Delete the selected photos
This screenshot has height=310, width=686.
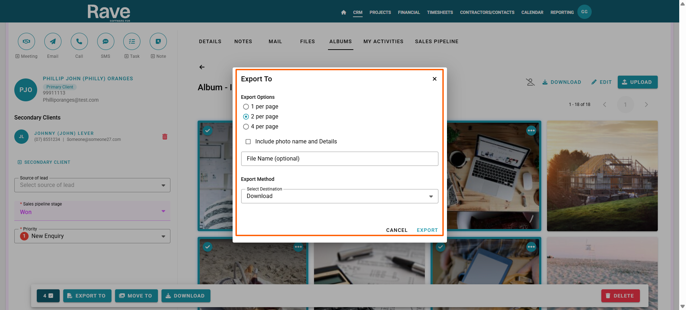[620, 296]
